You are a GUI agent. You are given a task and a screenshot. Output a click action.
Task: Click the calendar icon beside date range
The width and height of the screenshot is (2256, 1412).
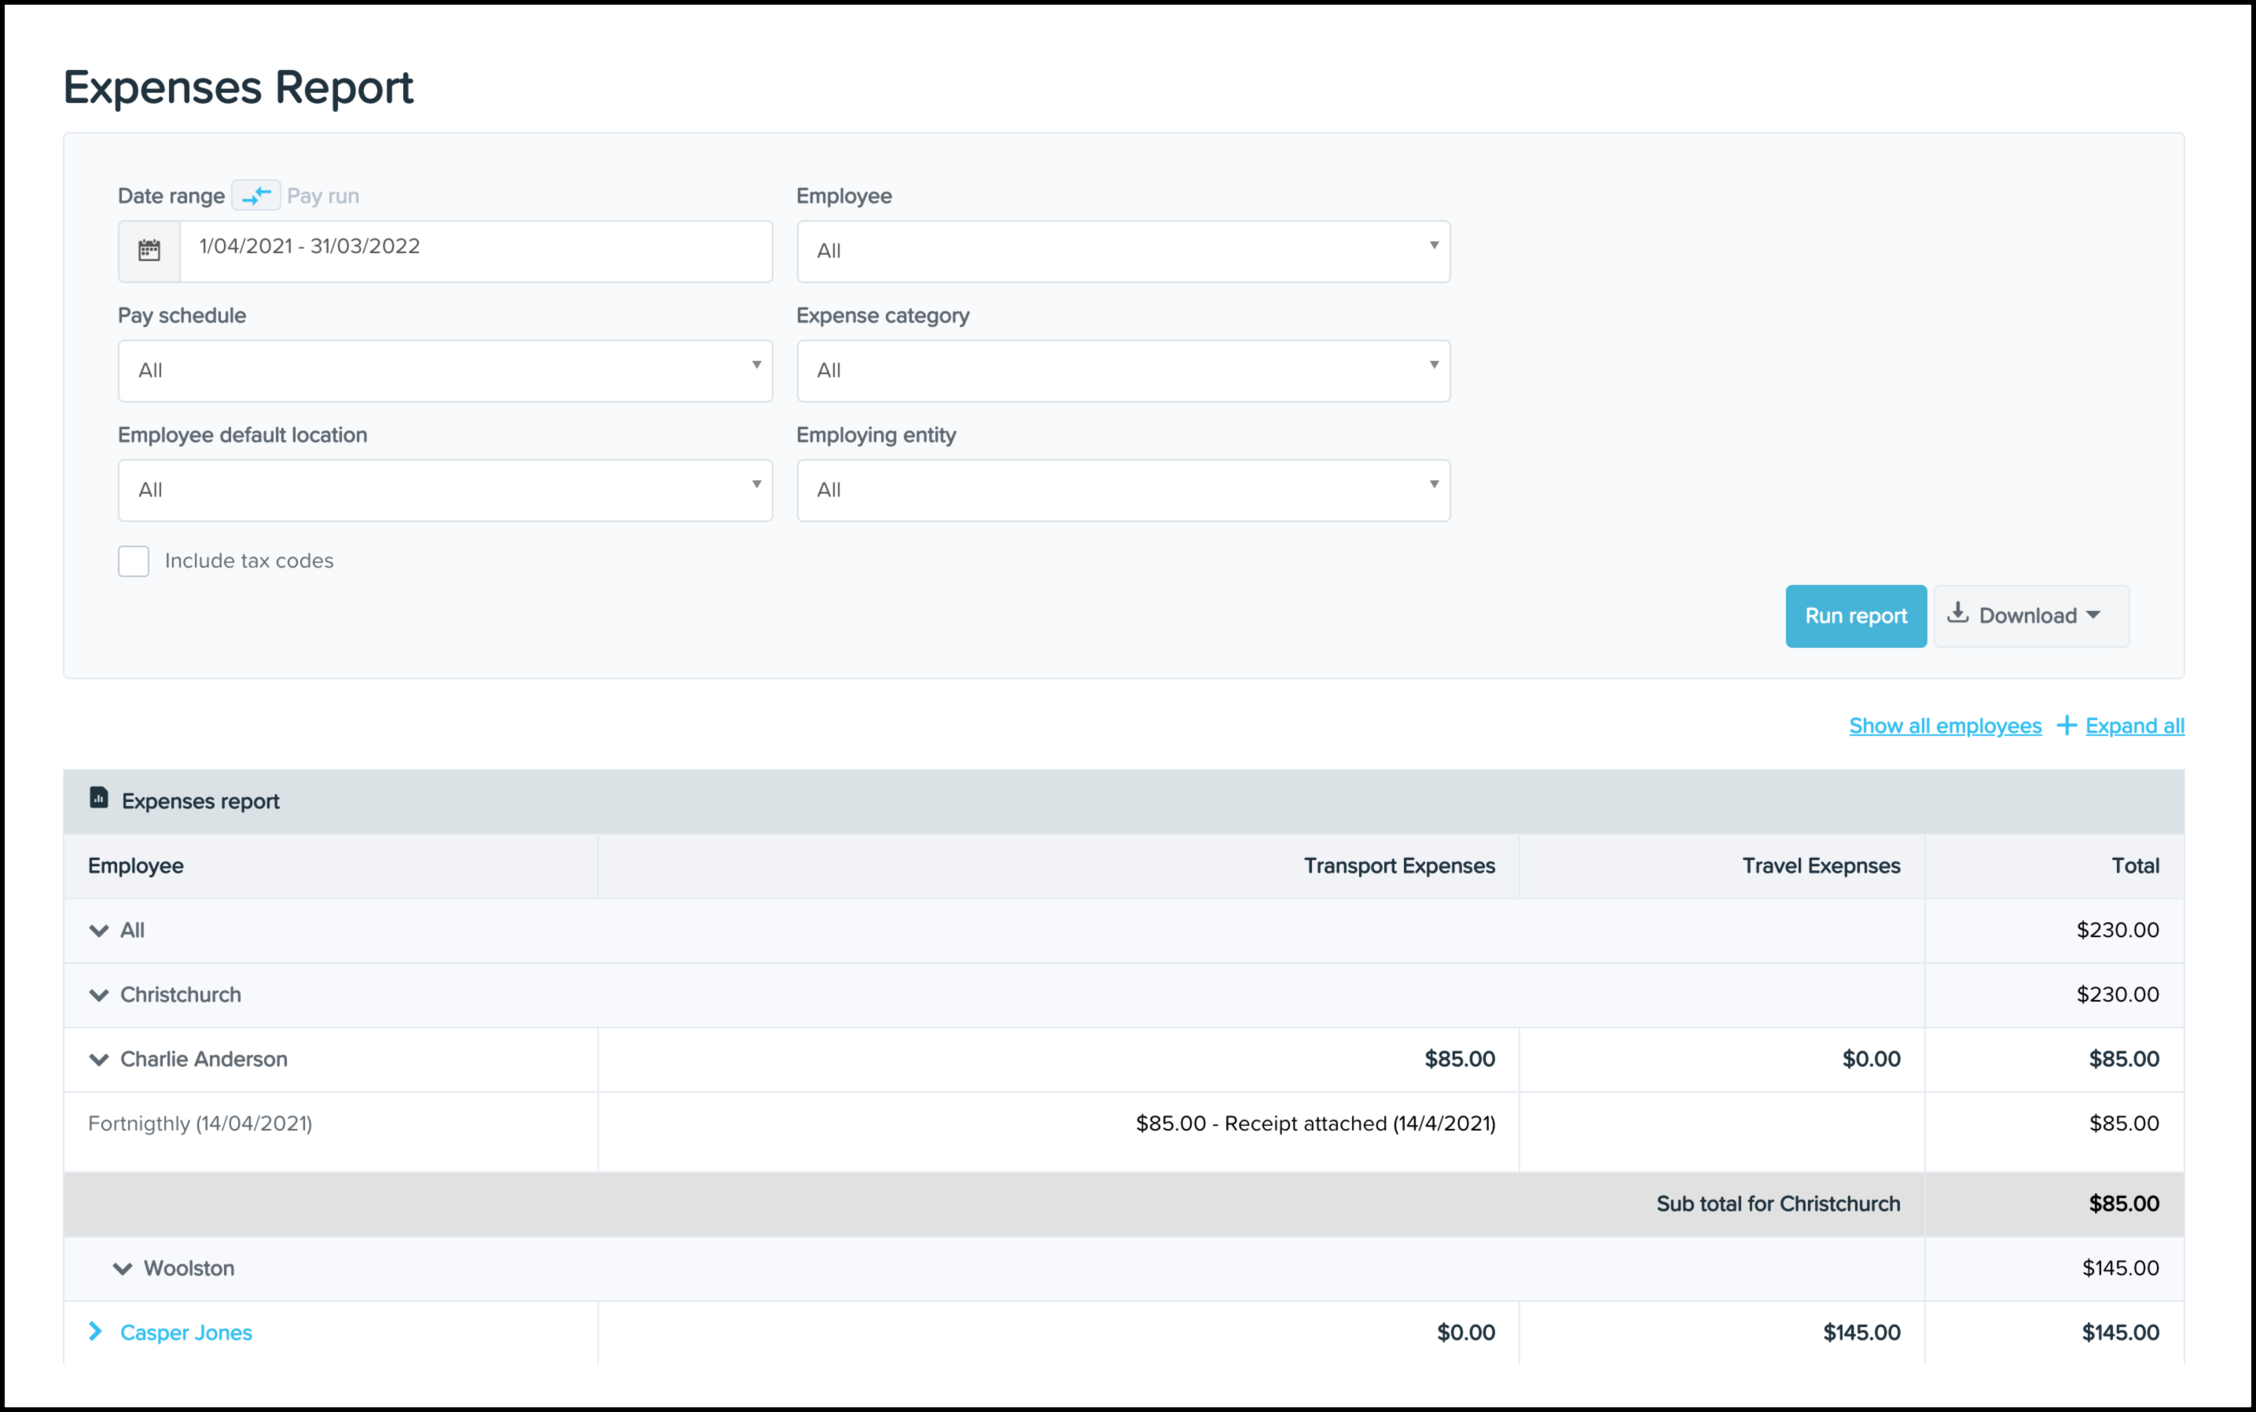[149, 250]
